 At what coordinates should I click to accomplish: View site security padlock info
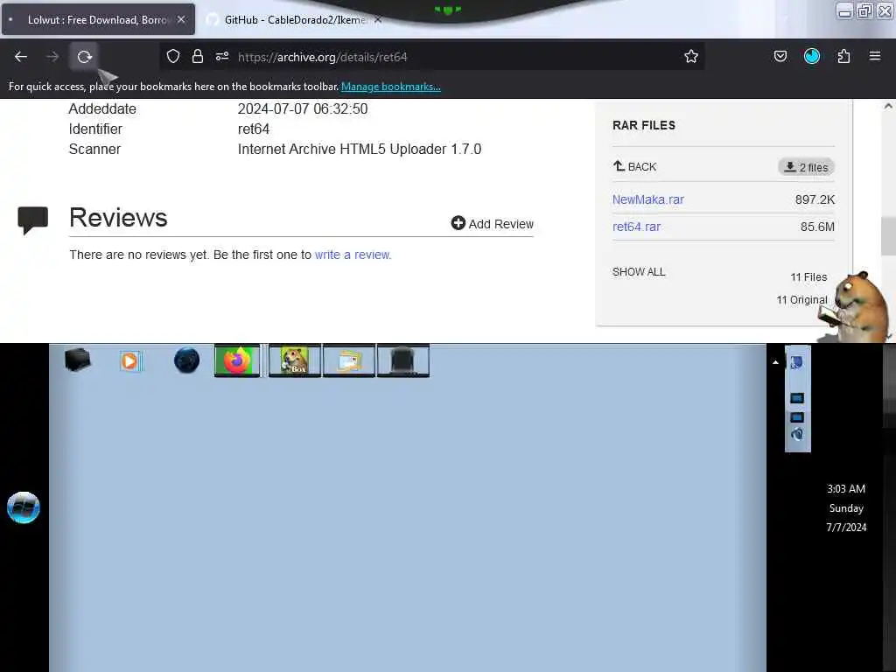198,56
